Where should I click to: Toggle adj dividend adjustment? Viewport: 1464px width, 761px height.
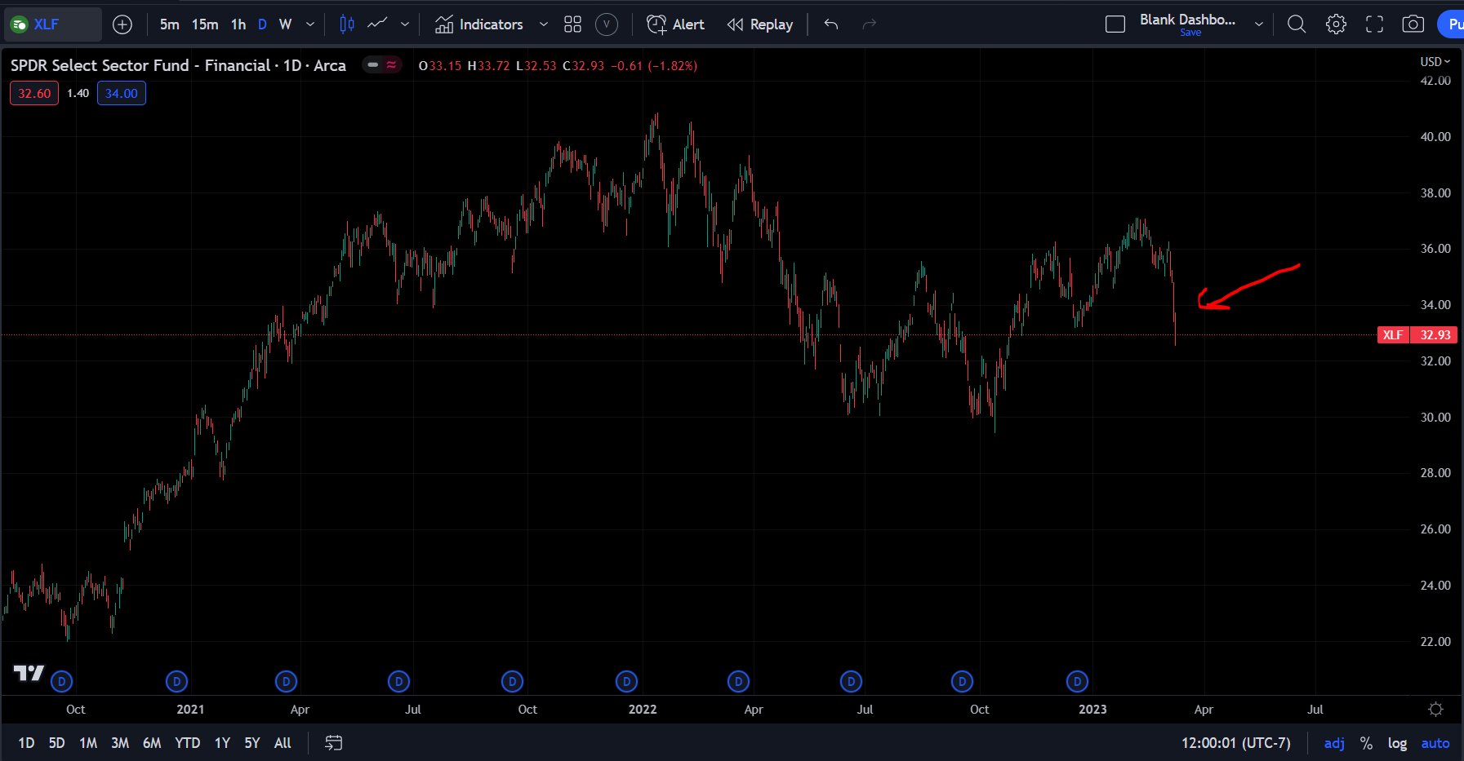tap(1334, 743)
